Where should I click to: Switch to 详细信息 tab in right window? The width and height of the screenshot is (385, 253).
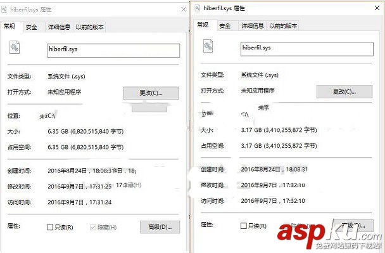coord(253,25)
